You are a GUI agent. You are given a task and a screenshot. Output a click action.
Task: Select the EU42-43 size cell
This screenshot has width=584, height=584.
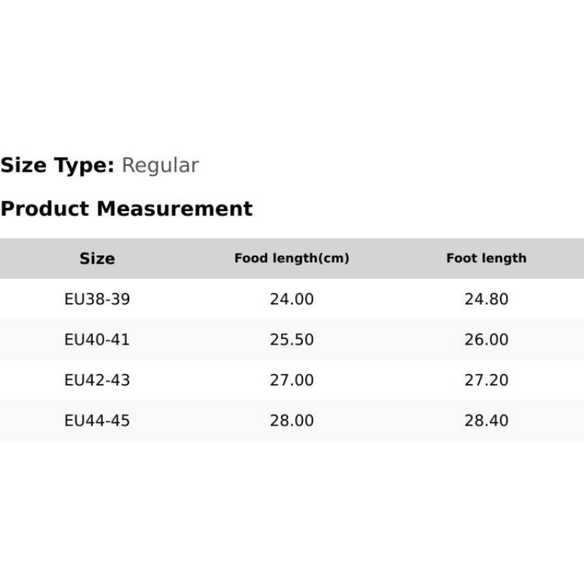(x=97, y=380)
